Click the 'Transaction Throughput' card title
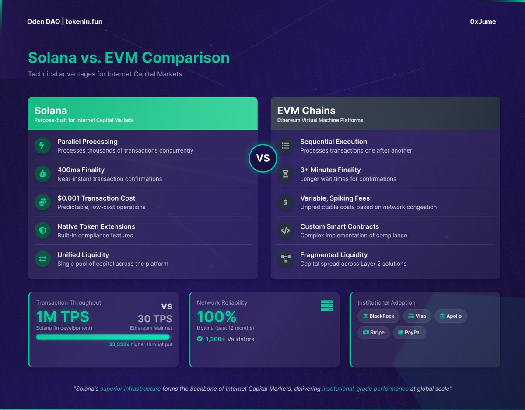 pos(69,302)
